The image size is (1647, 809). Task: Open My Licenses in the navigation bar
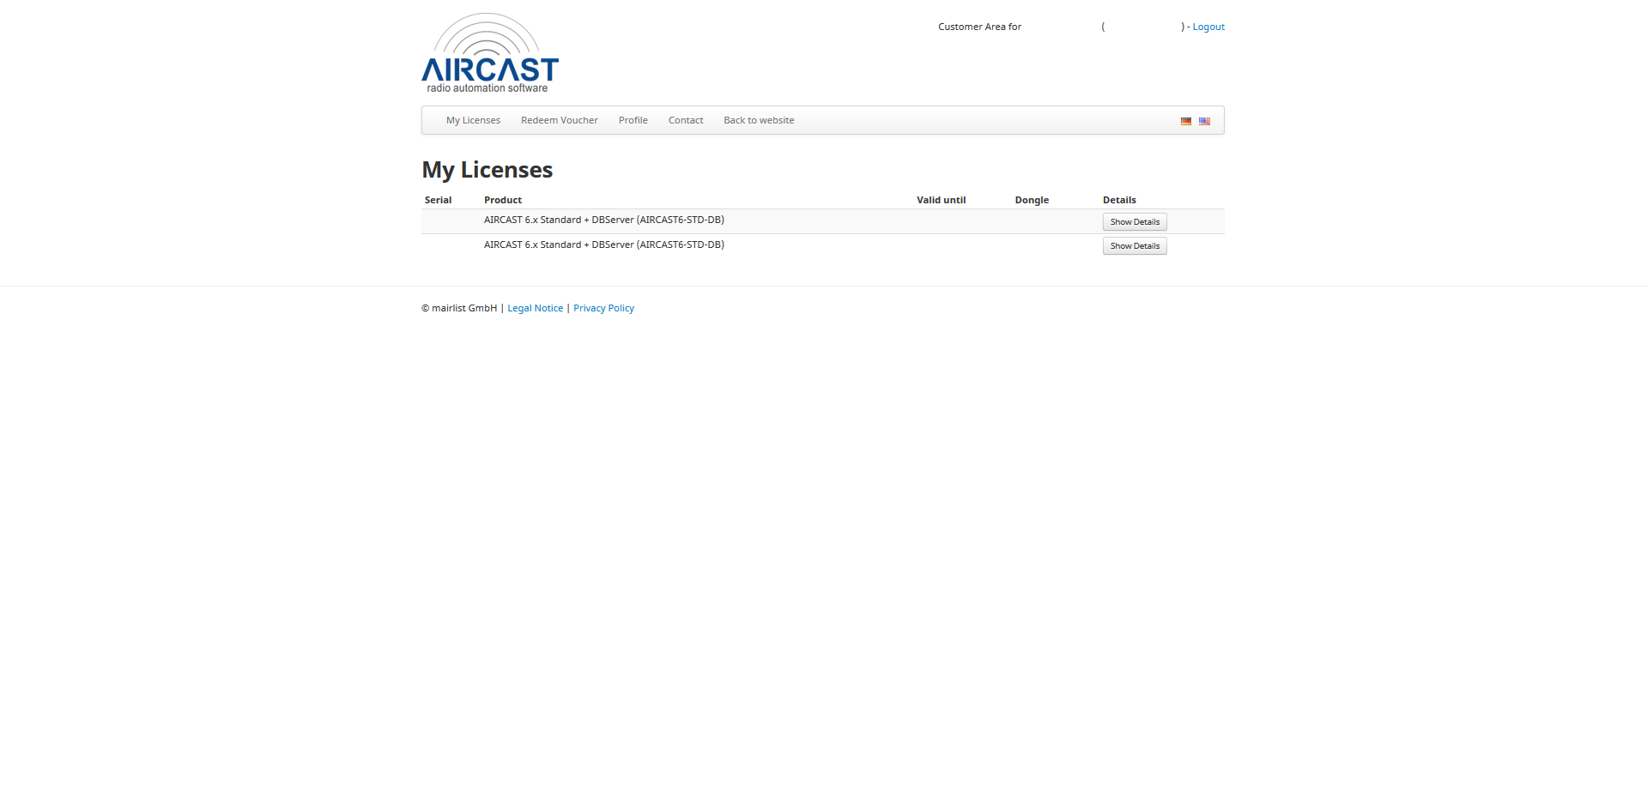click(x=473, y=120)
